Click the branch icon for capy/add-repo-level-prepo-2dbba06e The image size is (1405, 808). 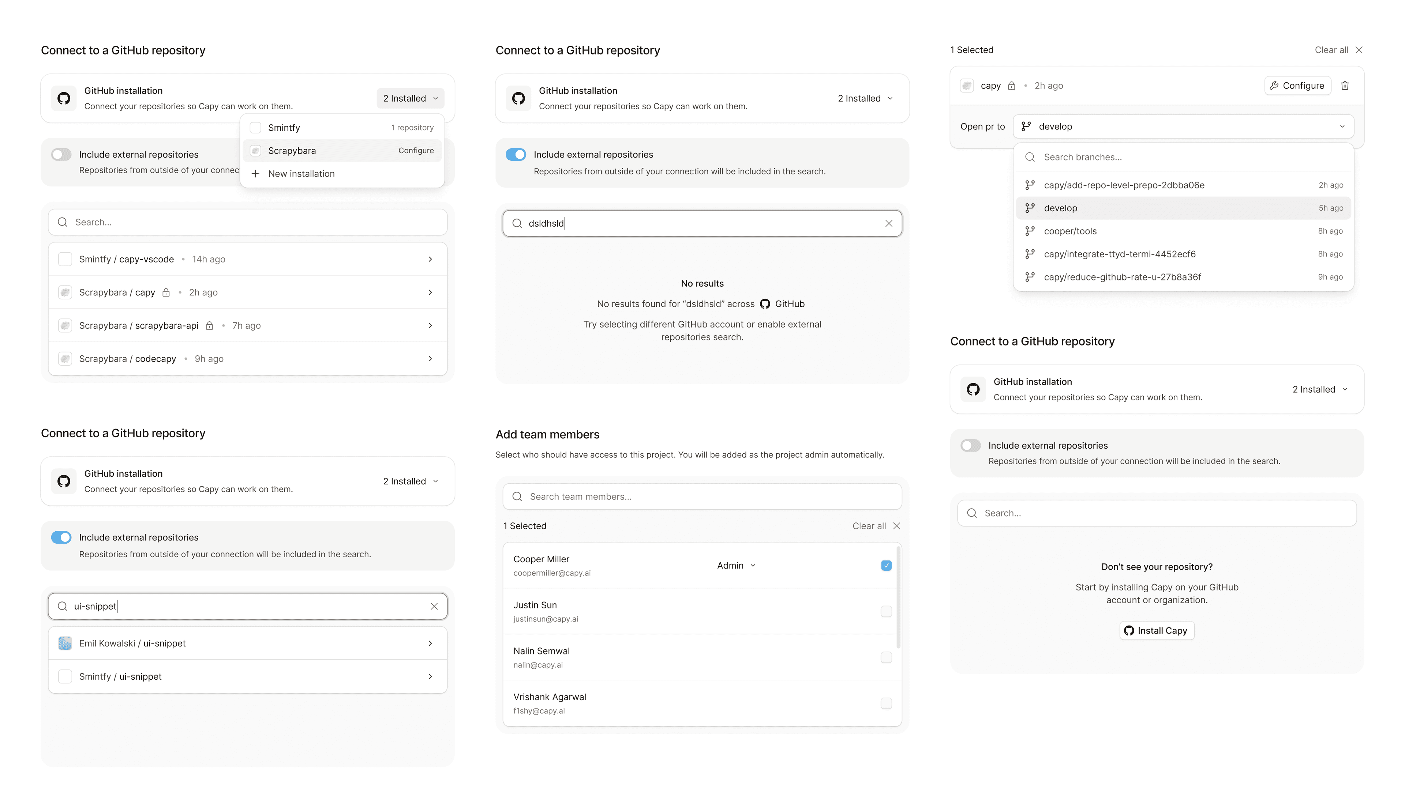click(1030, 185)
